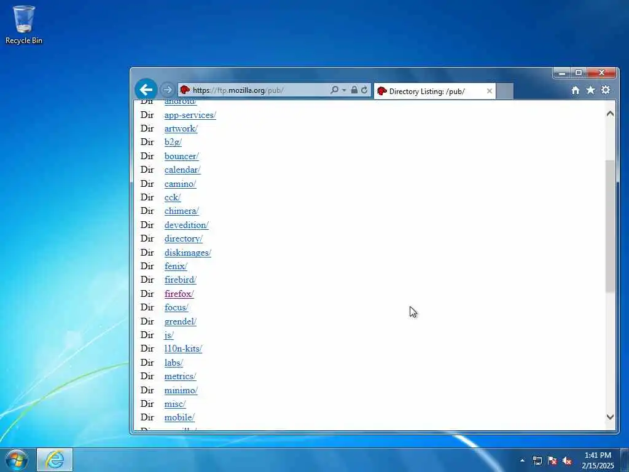The width and height of the screenshot is (629, 472).
Task: Click the browser Back arrow button
Action: (146, 90)
